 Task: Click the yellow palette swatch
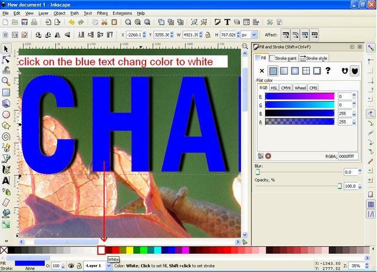pyautogui.click(x=130, y=250)
